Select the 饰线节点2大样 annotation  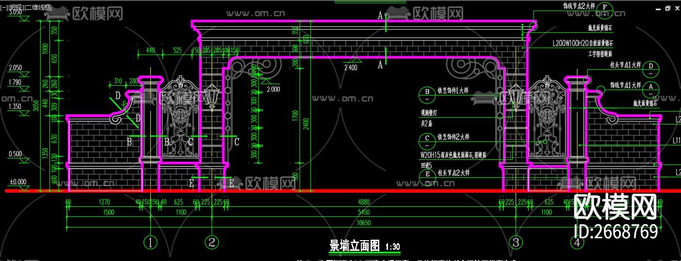pyautogui.click(x=578, y=6)
